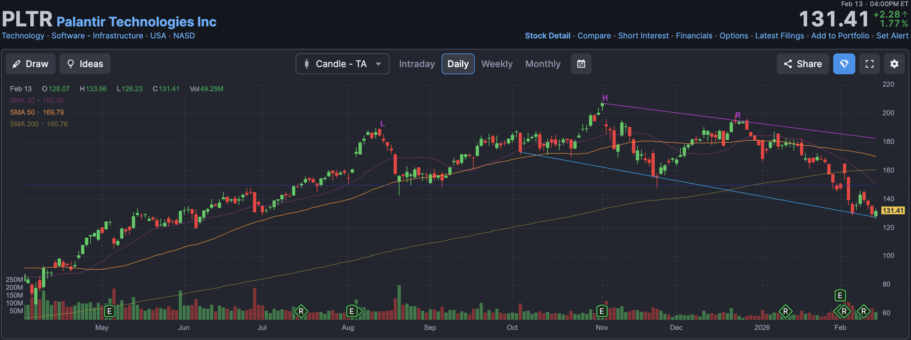Click the large 131.41 last price
The width and height of the screenshot is (911, 340).
pos(834,19)
